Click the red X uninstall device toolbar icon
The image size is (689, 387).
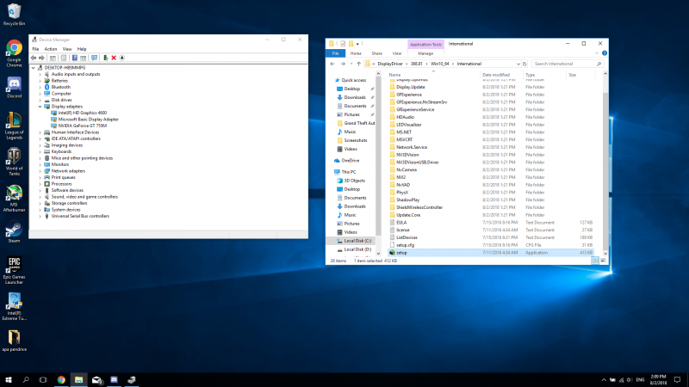115,58
